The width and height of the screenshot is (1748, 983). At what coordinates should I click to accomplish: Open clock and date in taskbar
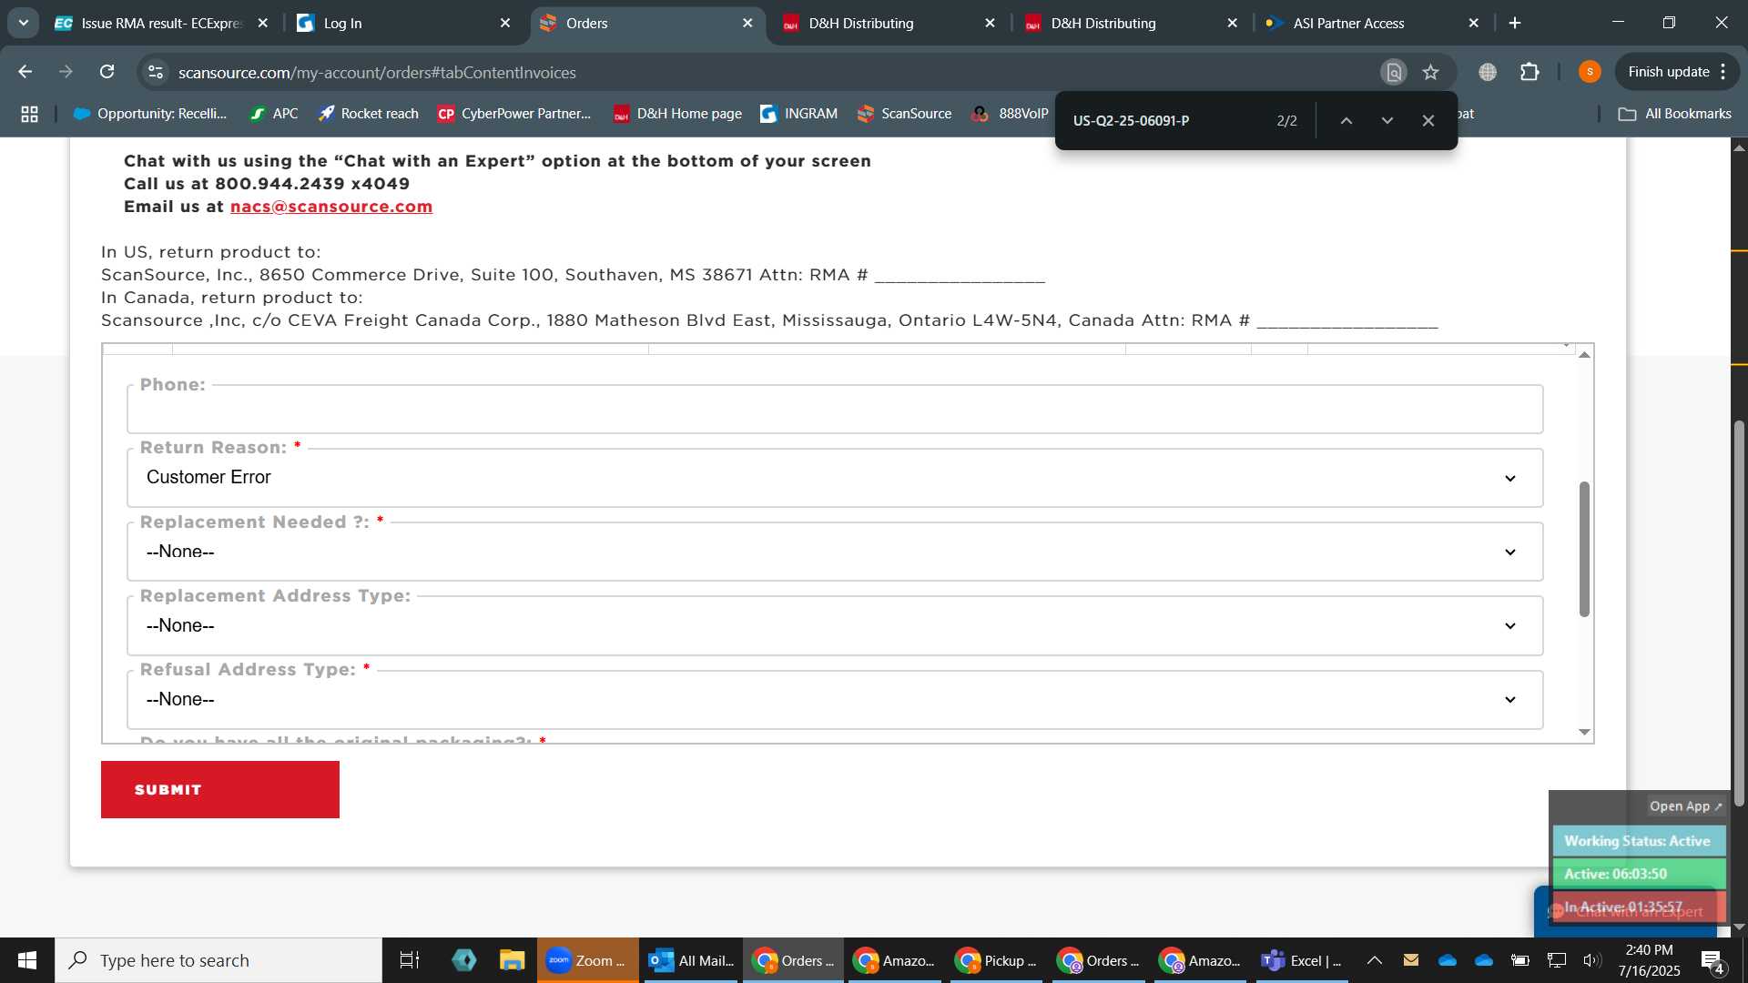(x=1649, y=960)
